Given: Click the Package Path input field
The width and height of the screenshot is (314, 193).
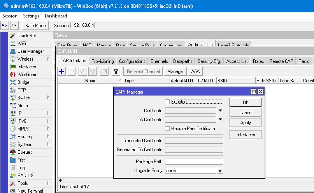Looking at the screenshot, I should click(194, 162).
